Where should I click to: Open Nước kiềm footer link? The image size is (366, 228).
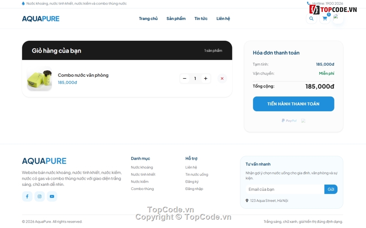tap(139, 182)
